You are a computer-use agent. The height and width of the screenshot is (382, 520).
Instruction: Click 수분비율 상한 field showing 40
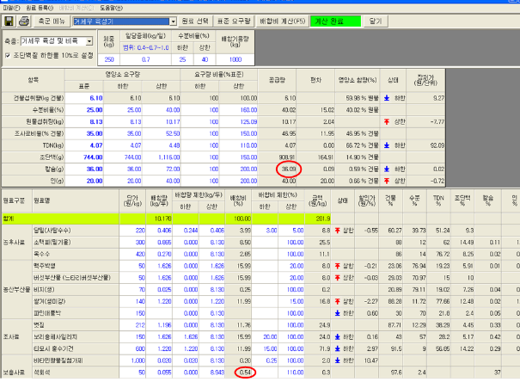[205, 59]
